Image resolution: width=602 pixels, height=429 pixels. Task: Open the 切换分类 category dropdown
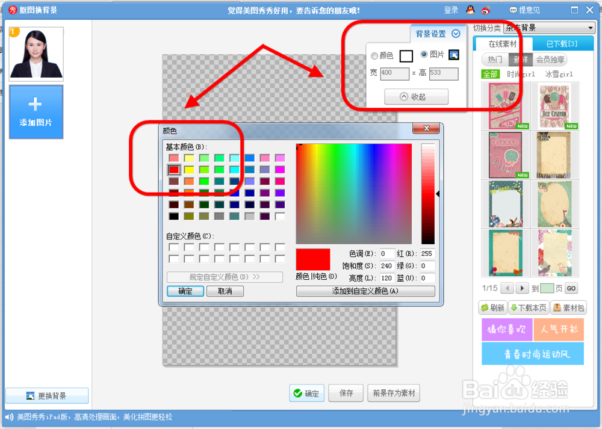[550, 28]
